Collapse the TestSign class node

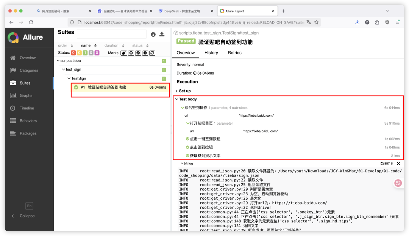[x=69, y=78]
